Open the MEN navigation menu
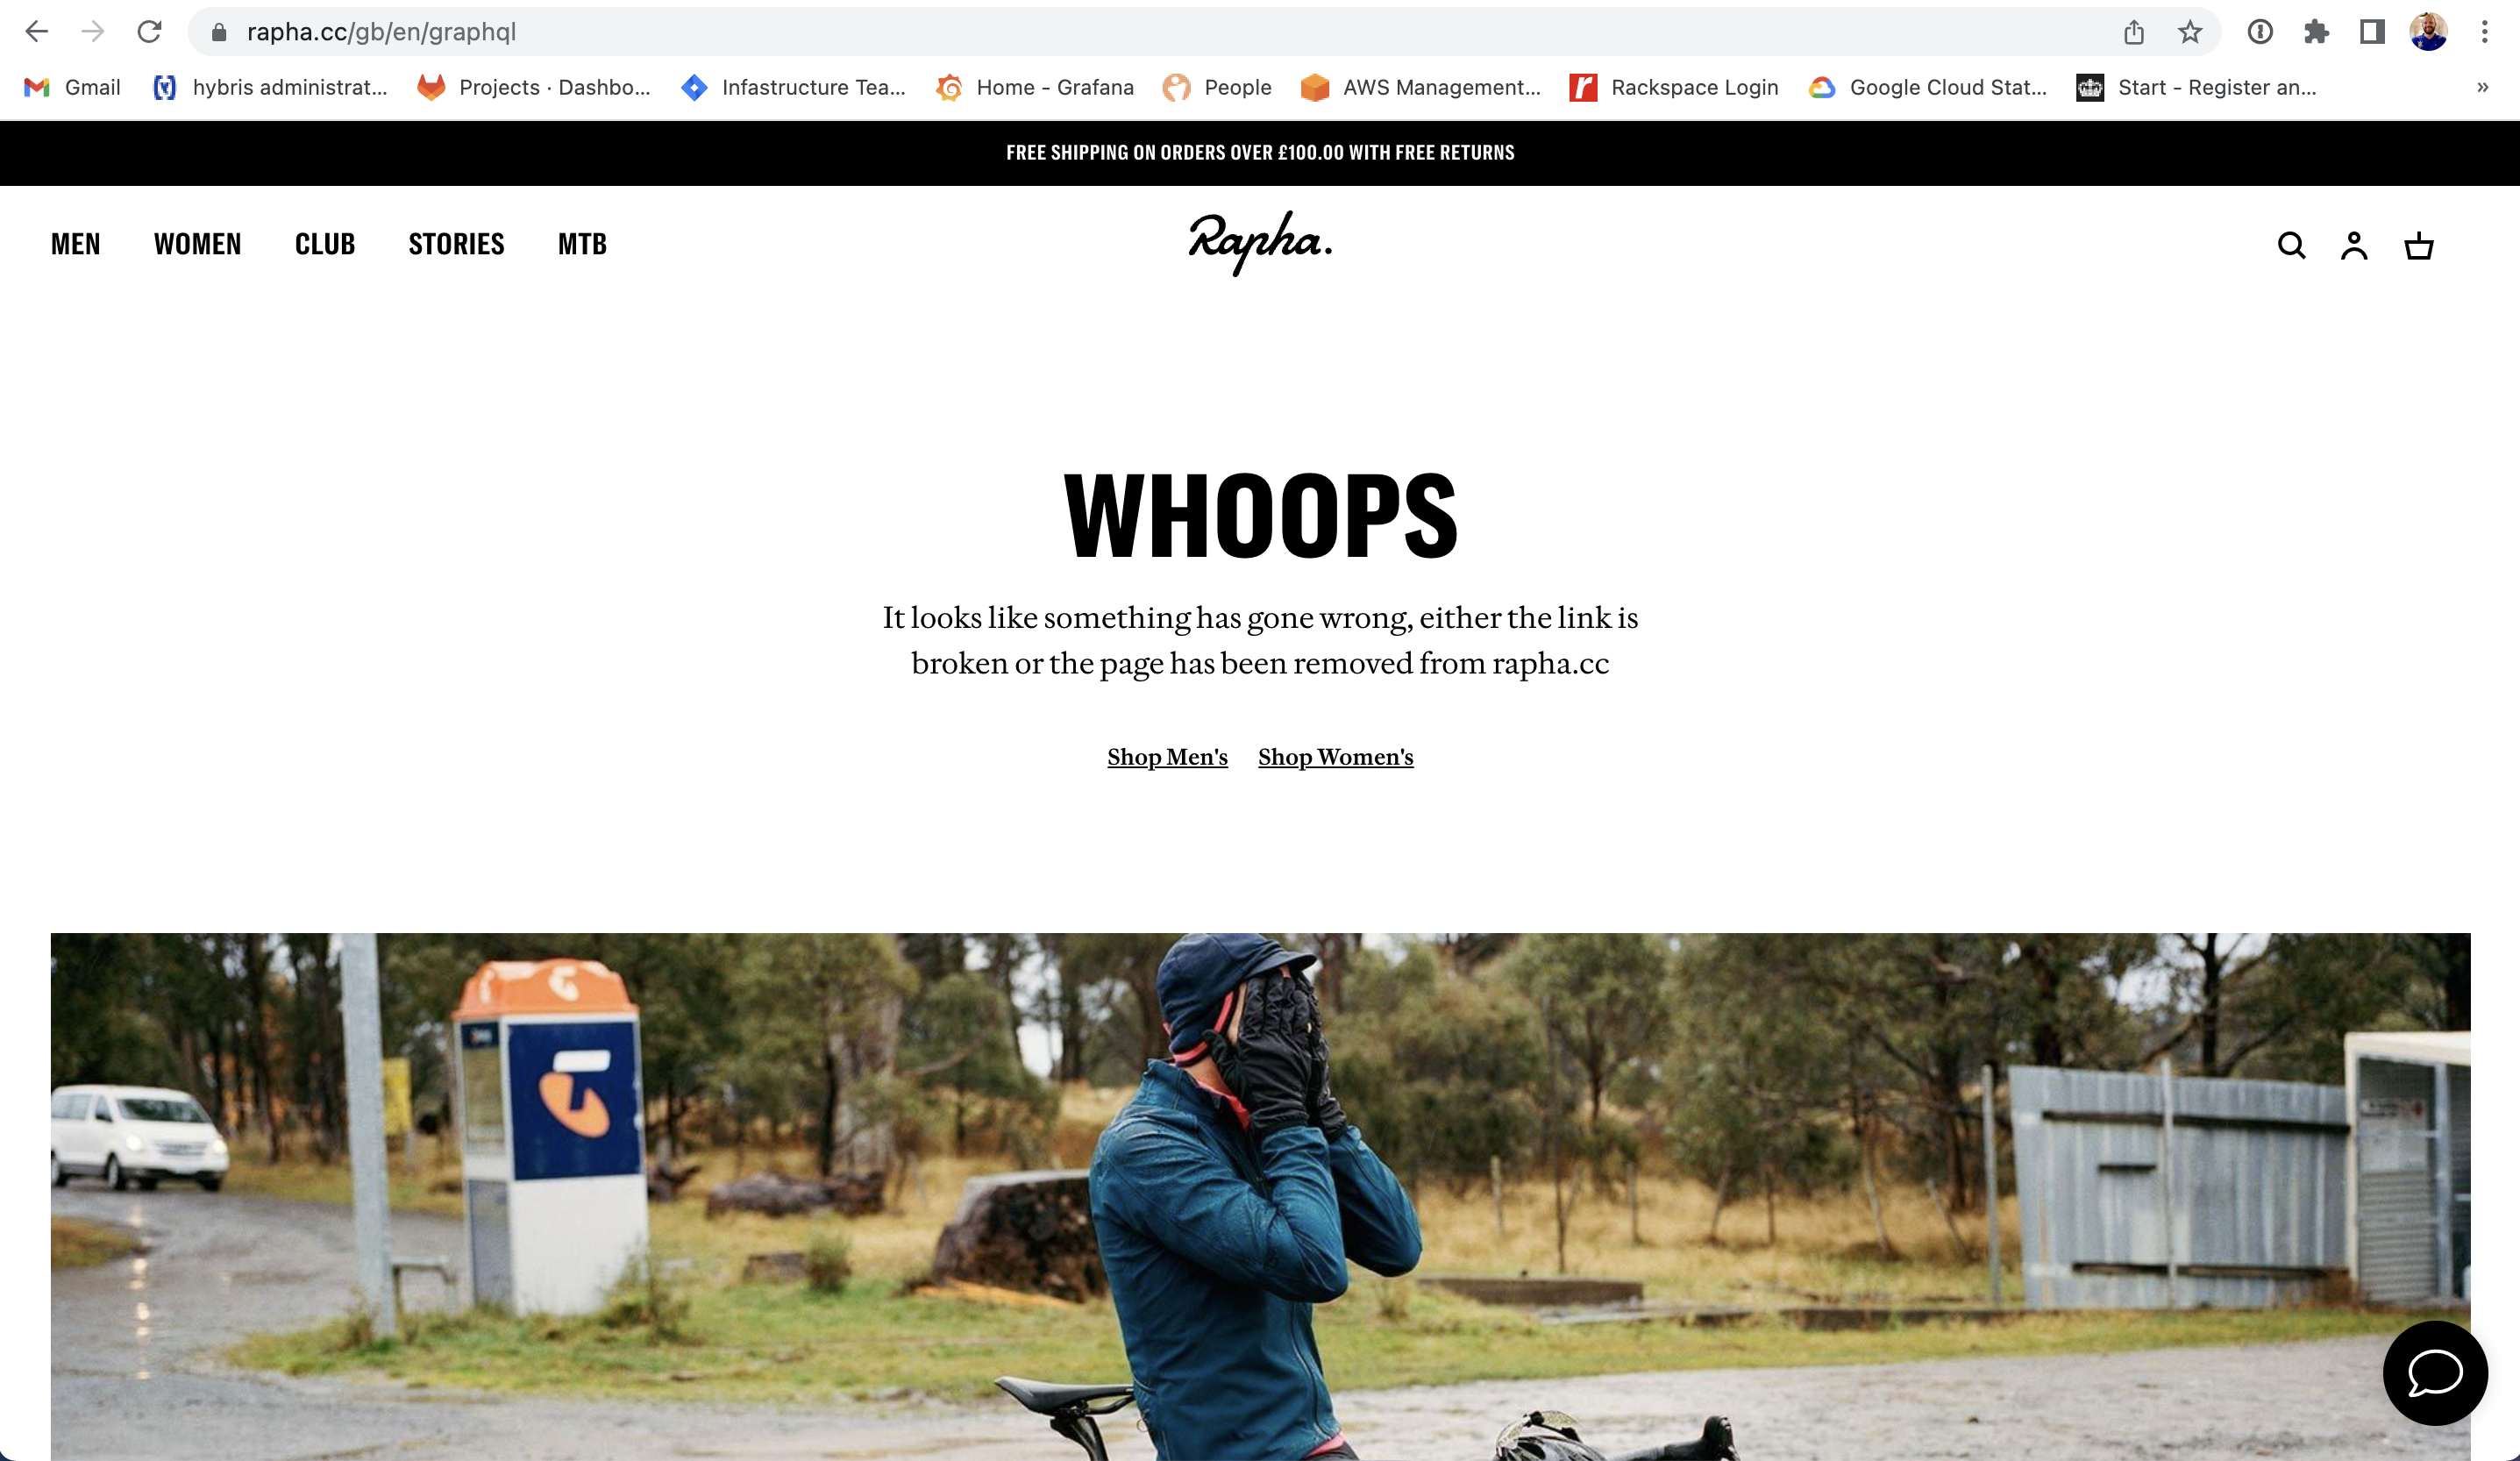The width and height of the screenshot is (2520, 1461). pyautogui.click(x=76, y=244)
